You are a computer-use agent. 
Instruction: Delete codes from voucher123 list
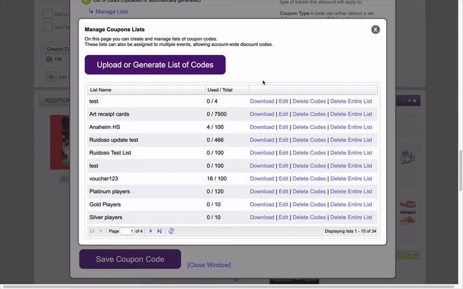coord(309,179)
